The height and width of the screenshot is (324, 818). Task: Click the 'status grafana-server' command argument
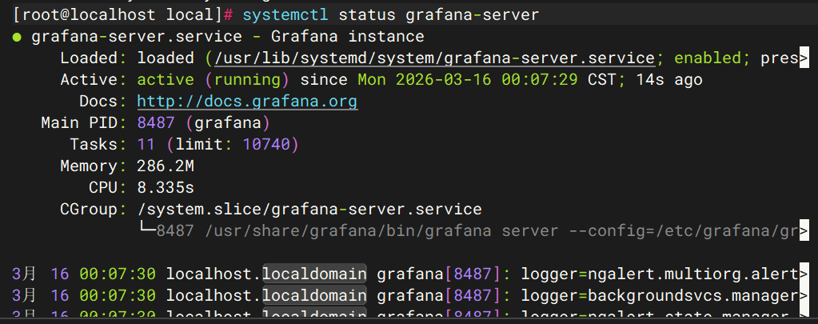click(x=439, y=14)
